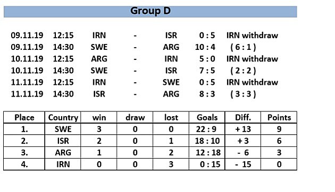The height and width of the screenshot is (192, 335).
Task: Click the - 15 difference cell
Action: tap(243, 164)
